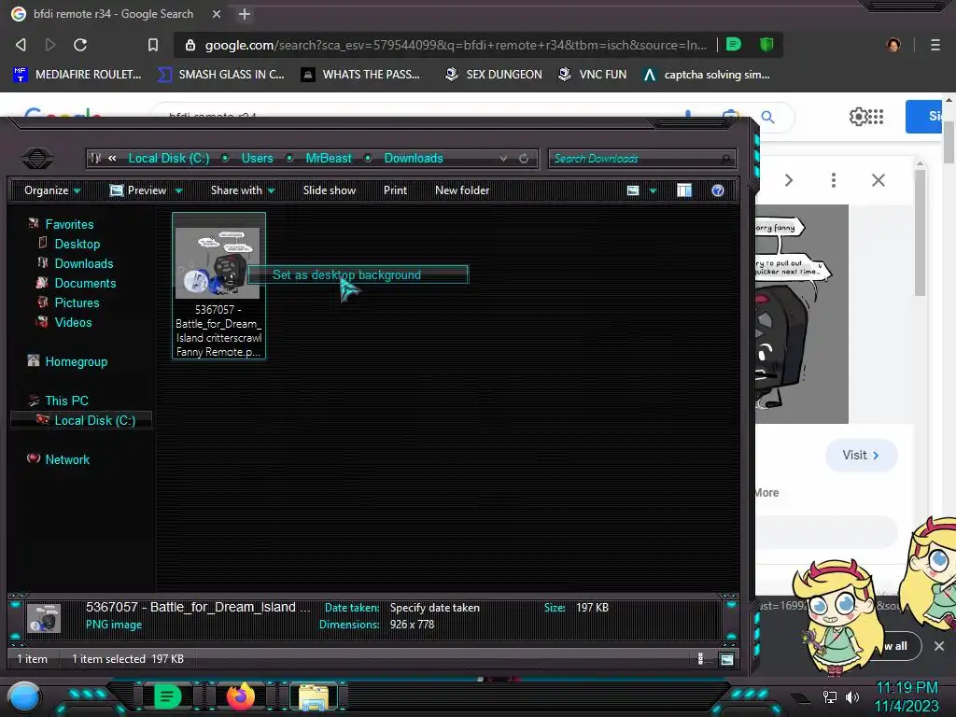Viewport: 956px width, 717px height.
Task: Click the address bar URL
Action: 456,45
